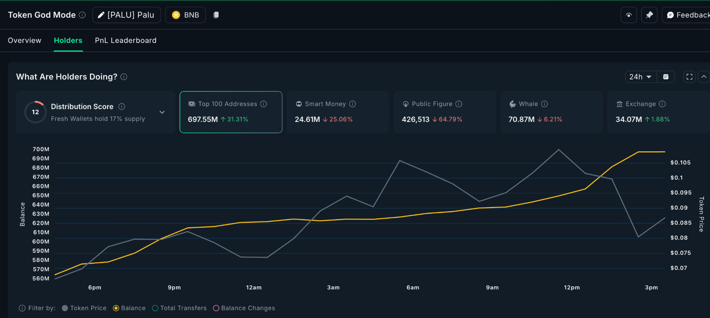
Task: Click info icon beside Token God Mode
Action: [82, 15]
